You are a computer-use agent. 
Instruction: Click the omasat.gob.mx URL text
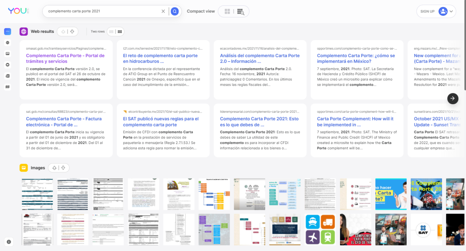(66, 48)
